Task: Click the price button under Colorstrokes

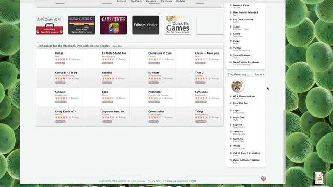Action: click(x=153, y=122)
